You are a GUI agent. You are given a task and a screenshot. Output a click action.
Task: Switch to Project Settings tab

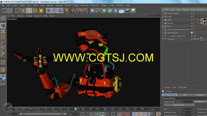pyautogui.click(x=169, y=95)
